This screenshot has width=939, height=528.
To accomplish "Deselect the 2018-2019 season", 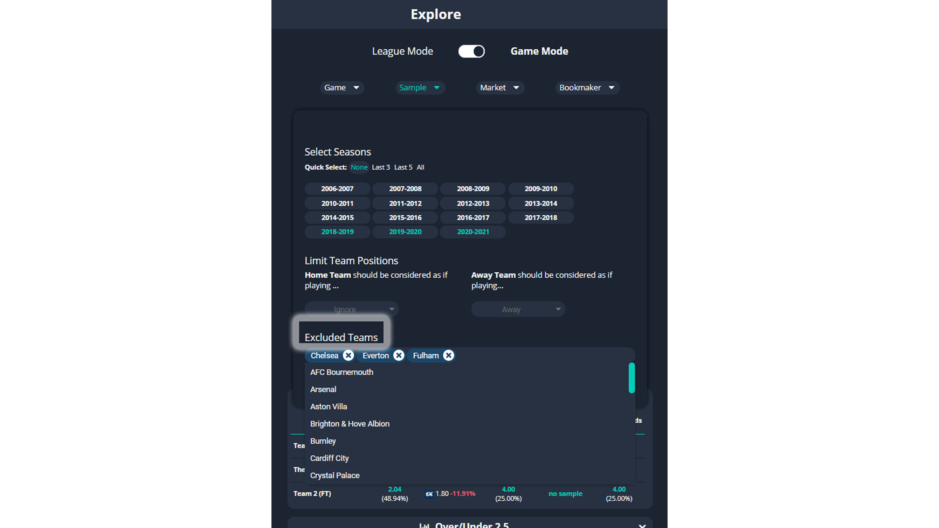I will click(x=337, y=232).
